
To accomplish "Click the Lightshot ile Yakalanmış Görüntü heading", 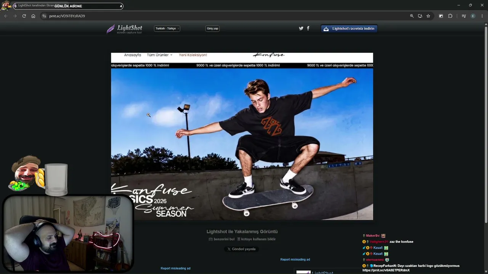I will [242, 231].
